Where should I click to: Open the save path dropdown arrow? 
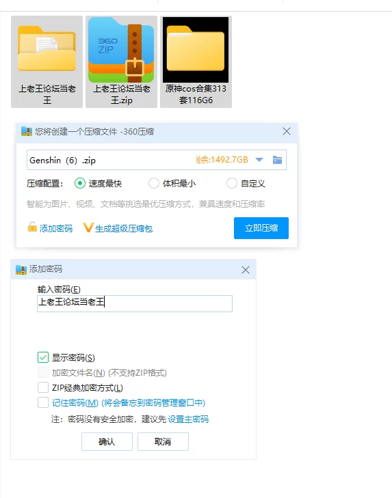[259, 160]
